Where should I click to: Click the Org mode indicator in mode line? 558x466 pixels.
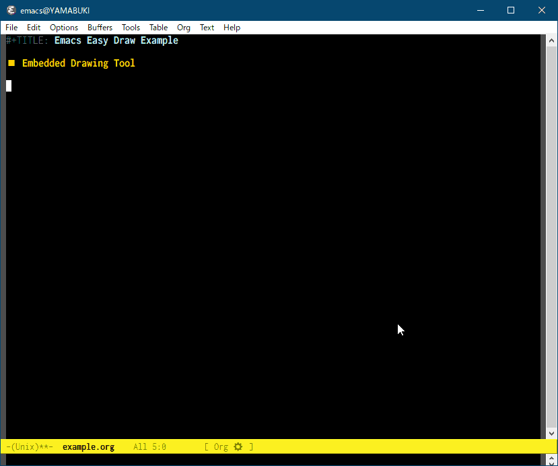tap(221, 446)
